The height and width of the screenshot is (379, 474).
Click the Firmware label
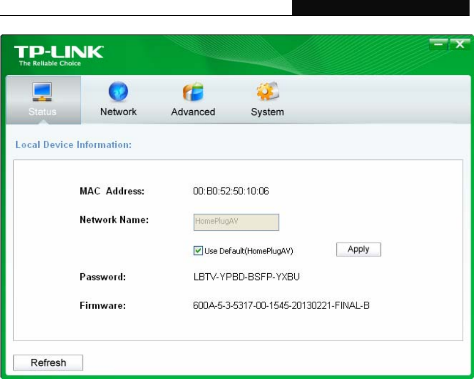(103, 305)
